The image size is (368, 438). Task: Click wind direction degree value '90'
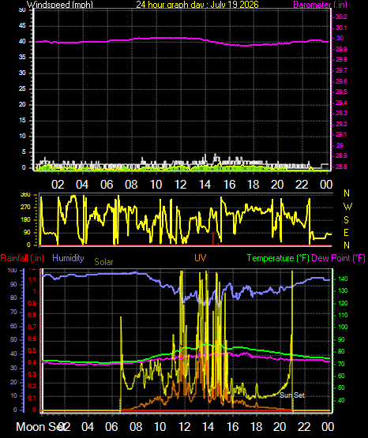pyautogui.click(x=27, y=232)
